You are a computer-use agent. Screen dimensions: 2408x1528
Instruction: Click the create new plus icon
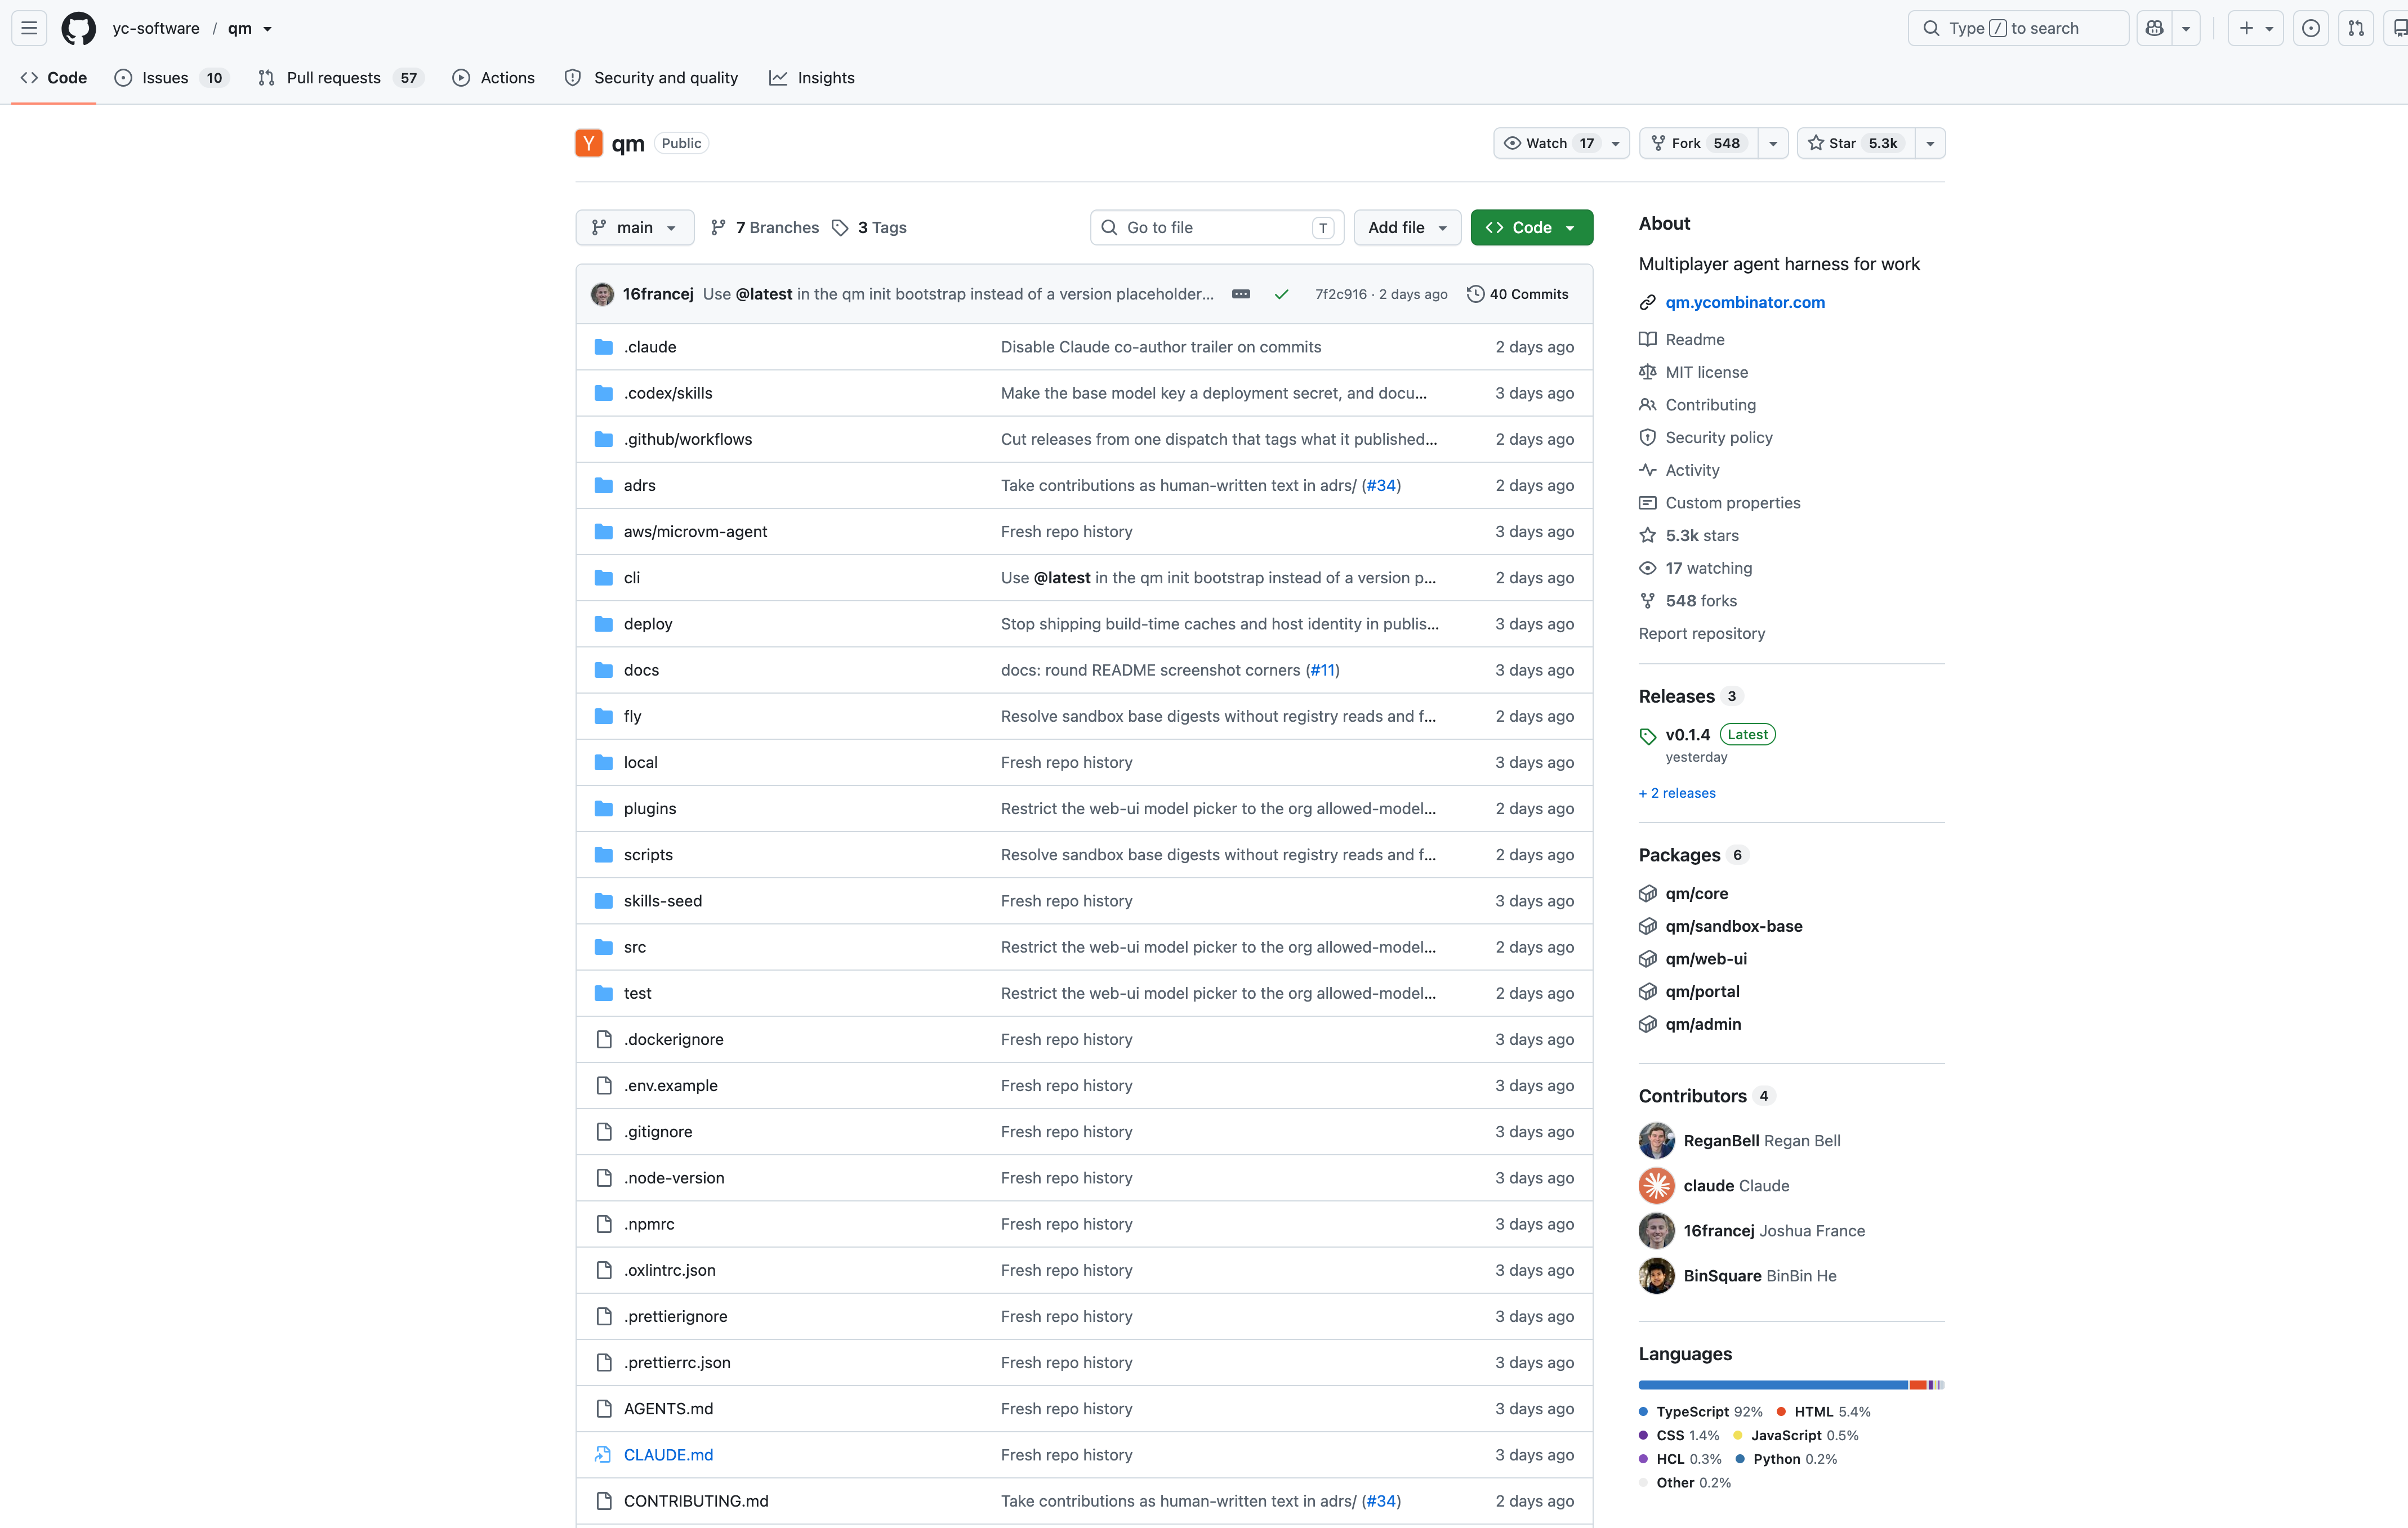pyautogui.click(x=2246, y=28)
